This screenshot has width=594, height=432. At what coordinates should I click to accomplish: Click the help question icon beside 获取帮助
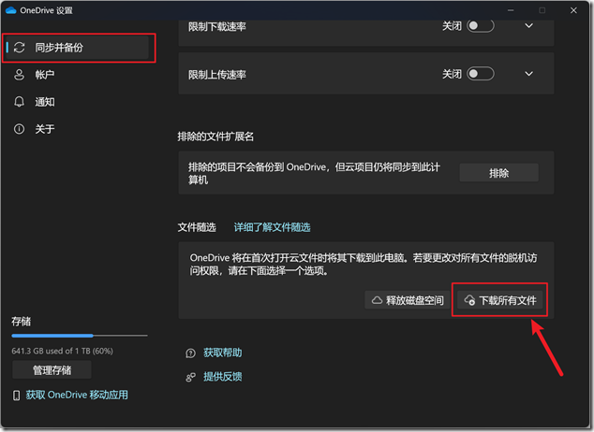(x=190, y=353)
